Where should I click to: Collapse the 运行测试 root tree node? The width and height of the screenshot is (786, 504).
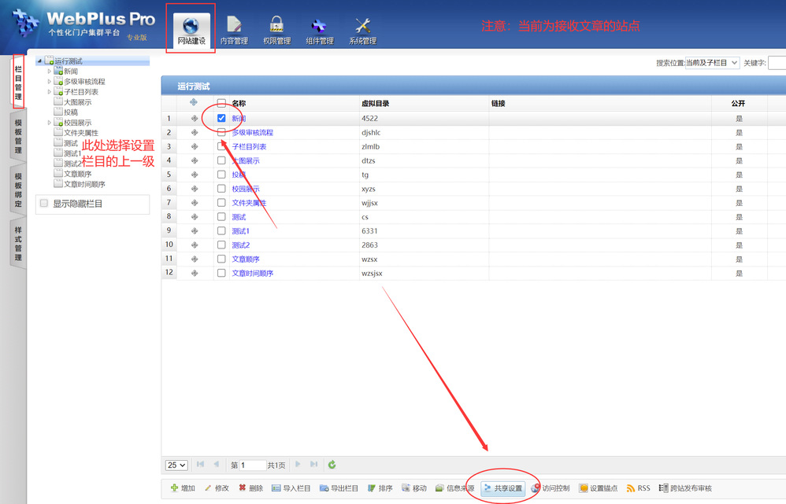[x=39, y=61]
